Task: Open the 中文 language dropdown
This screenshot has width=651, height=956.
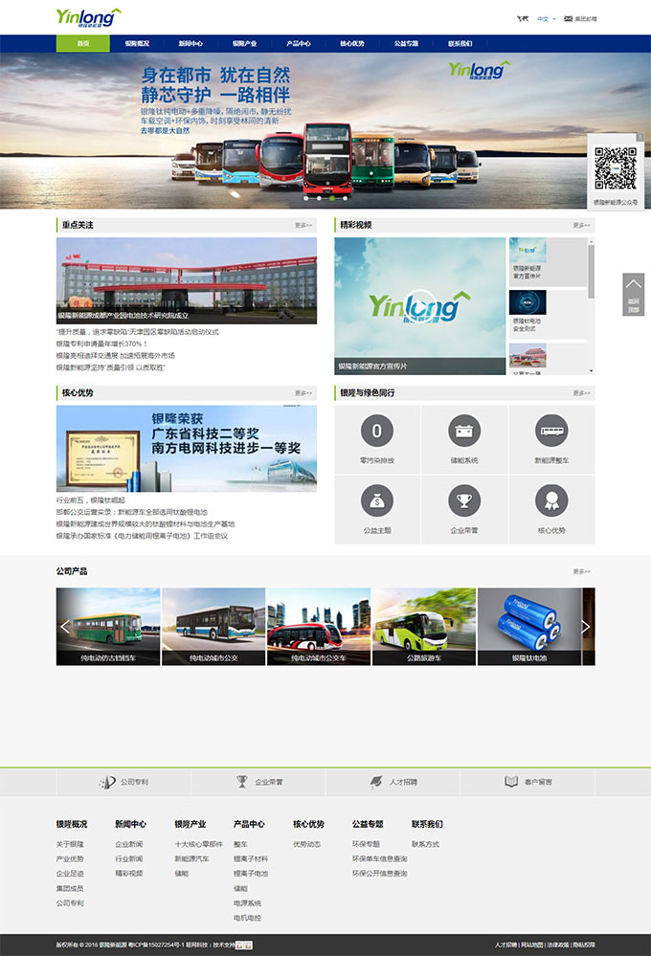Action: [546, 18]
